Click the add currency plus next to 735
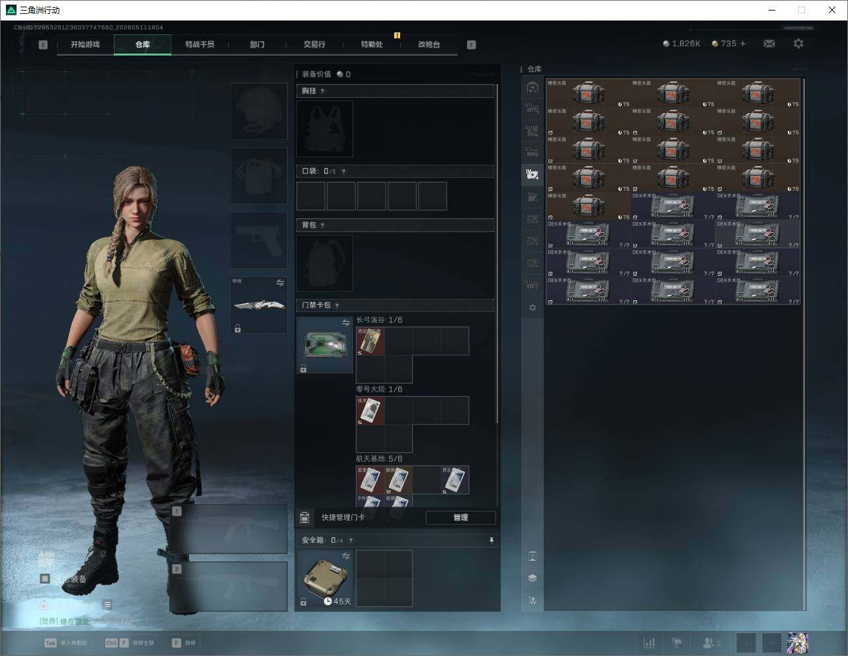Viewport: 848px width, 656px height. pyautogui.click(x=743, y=44)
